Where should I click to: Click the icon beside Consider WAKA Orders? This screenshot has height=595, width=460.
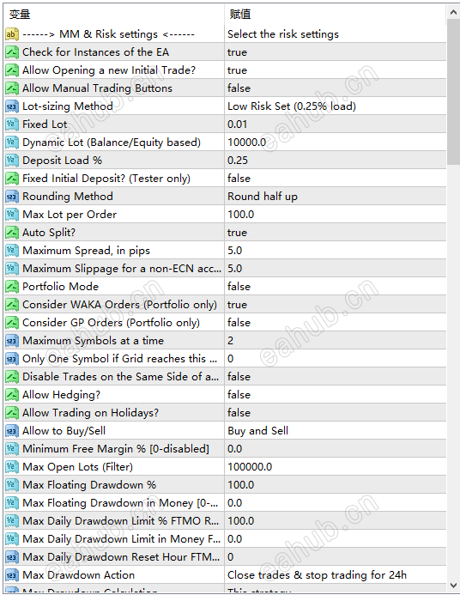[12, 304]
